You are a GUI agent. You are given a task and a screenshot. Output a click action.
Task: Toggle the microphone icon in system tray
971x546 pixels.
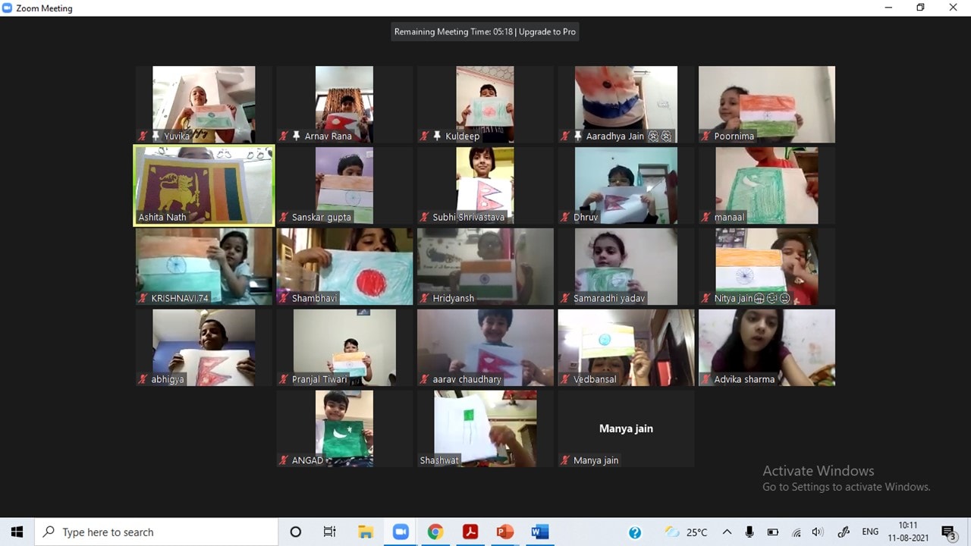[x=749, y=532]
